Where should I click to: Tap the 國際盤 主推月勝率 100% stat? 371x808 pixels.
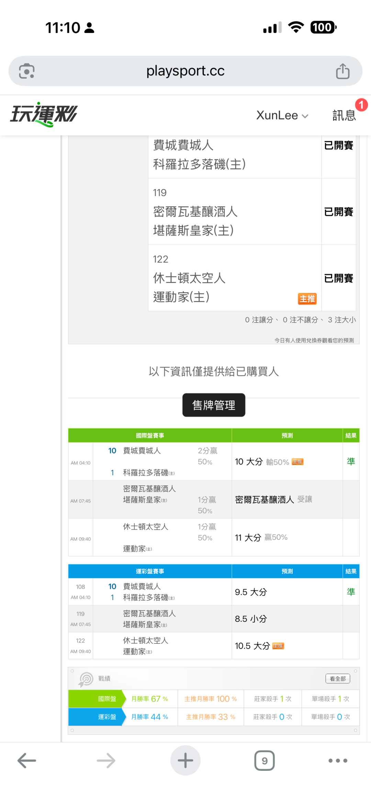(x=211, y=699)
